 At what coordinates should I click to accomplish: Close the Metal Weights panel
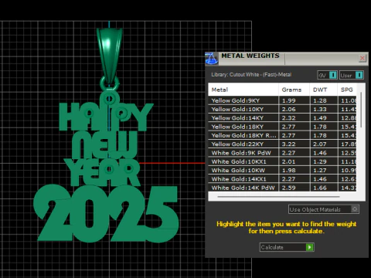(x=362, y=58)
